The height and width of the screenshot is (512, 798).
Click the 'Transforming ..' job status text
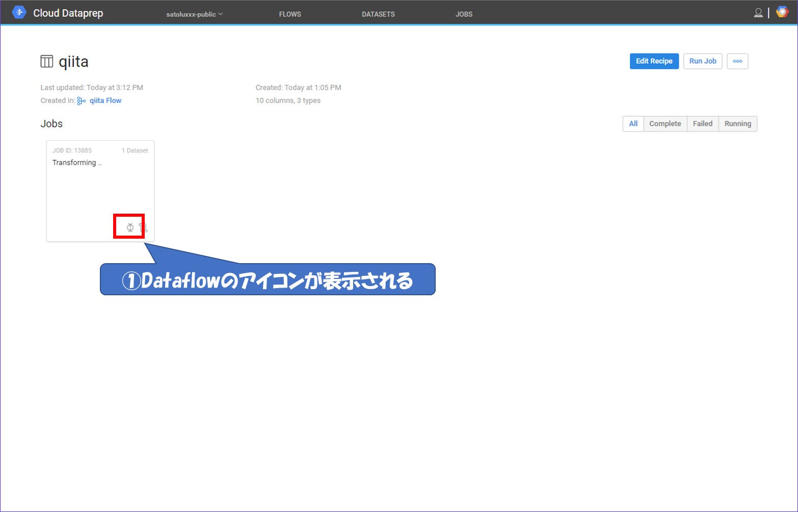pos(77,163)
